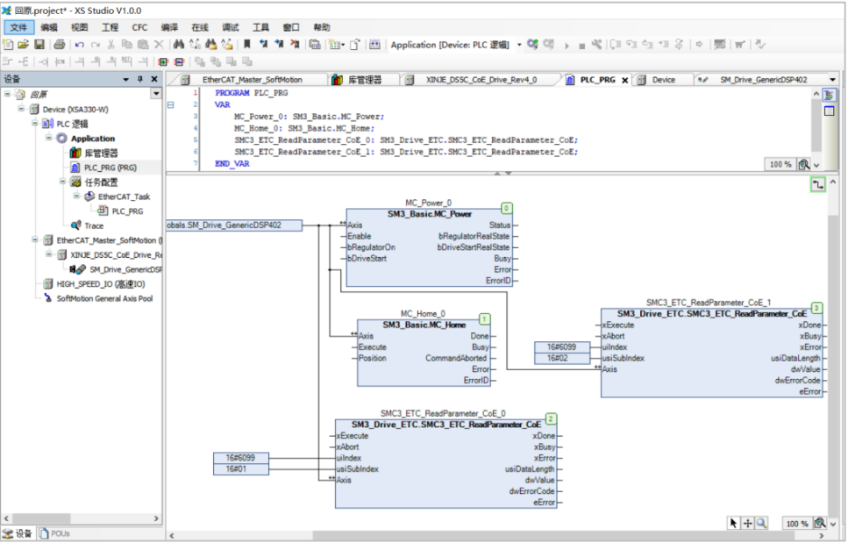Screen dimensions: 848x543
Task: Collapse the Device (XSA330-W) tree node
Action: pos(20,109)
